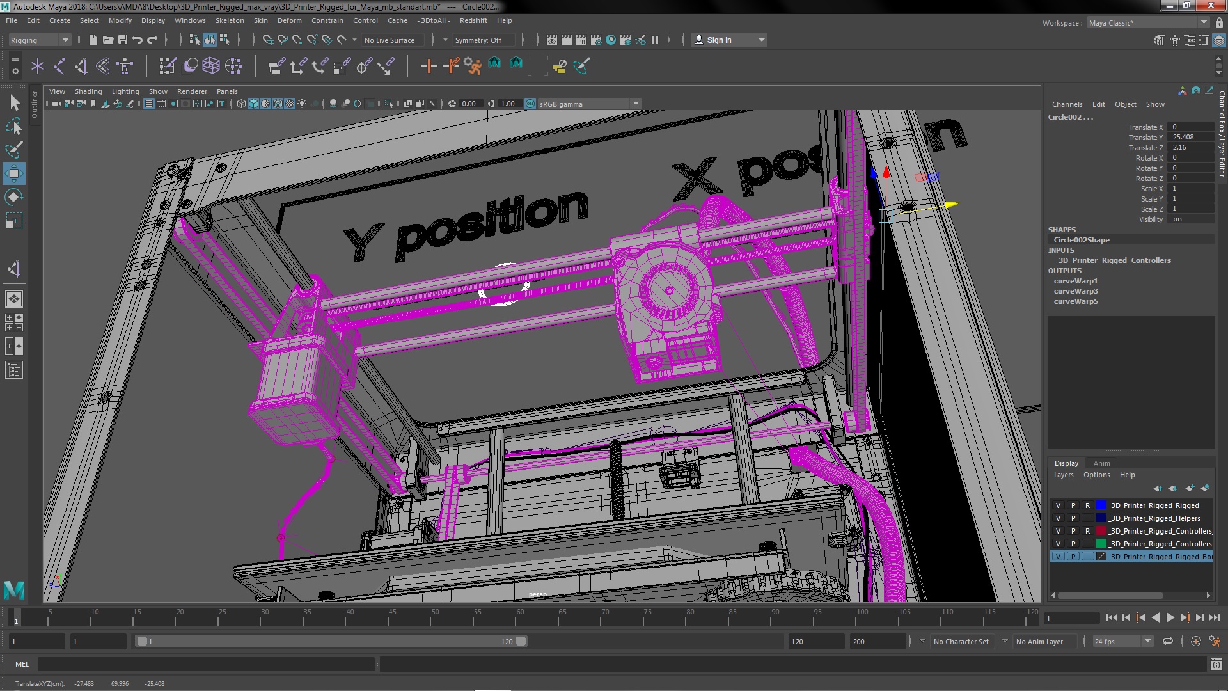Image resolution: width=1228 pixels, height=691 pixels.
Task: Open the Channels menu in Channel Box
Action: point(1067,104)
